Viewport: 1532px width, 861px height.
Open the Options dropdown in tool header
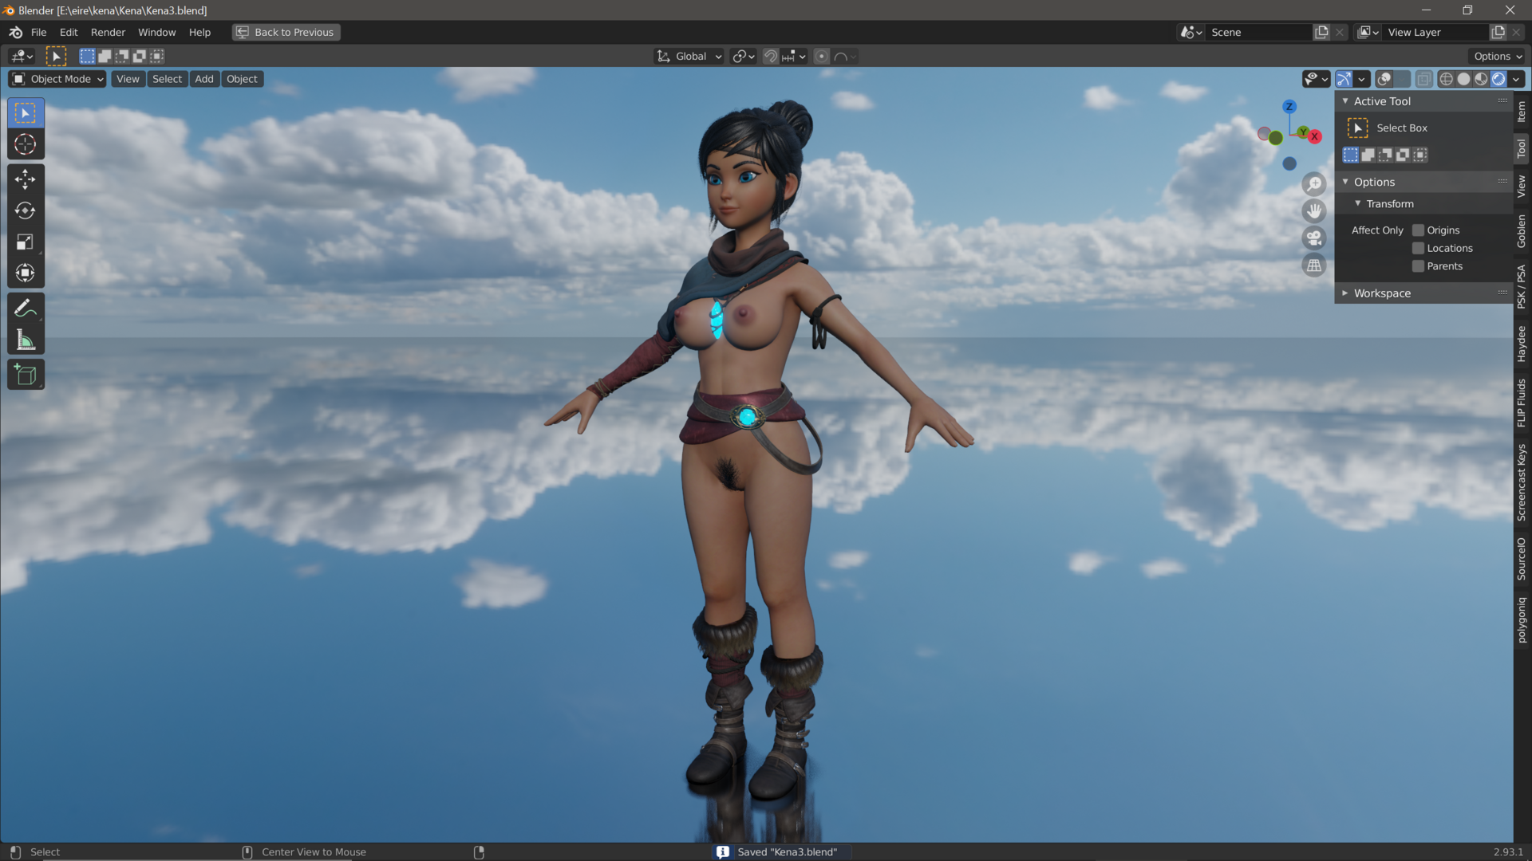(1498, 57)
